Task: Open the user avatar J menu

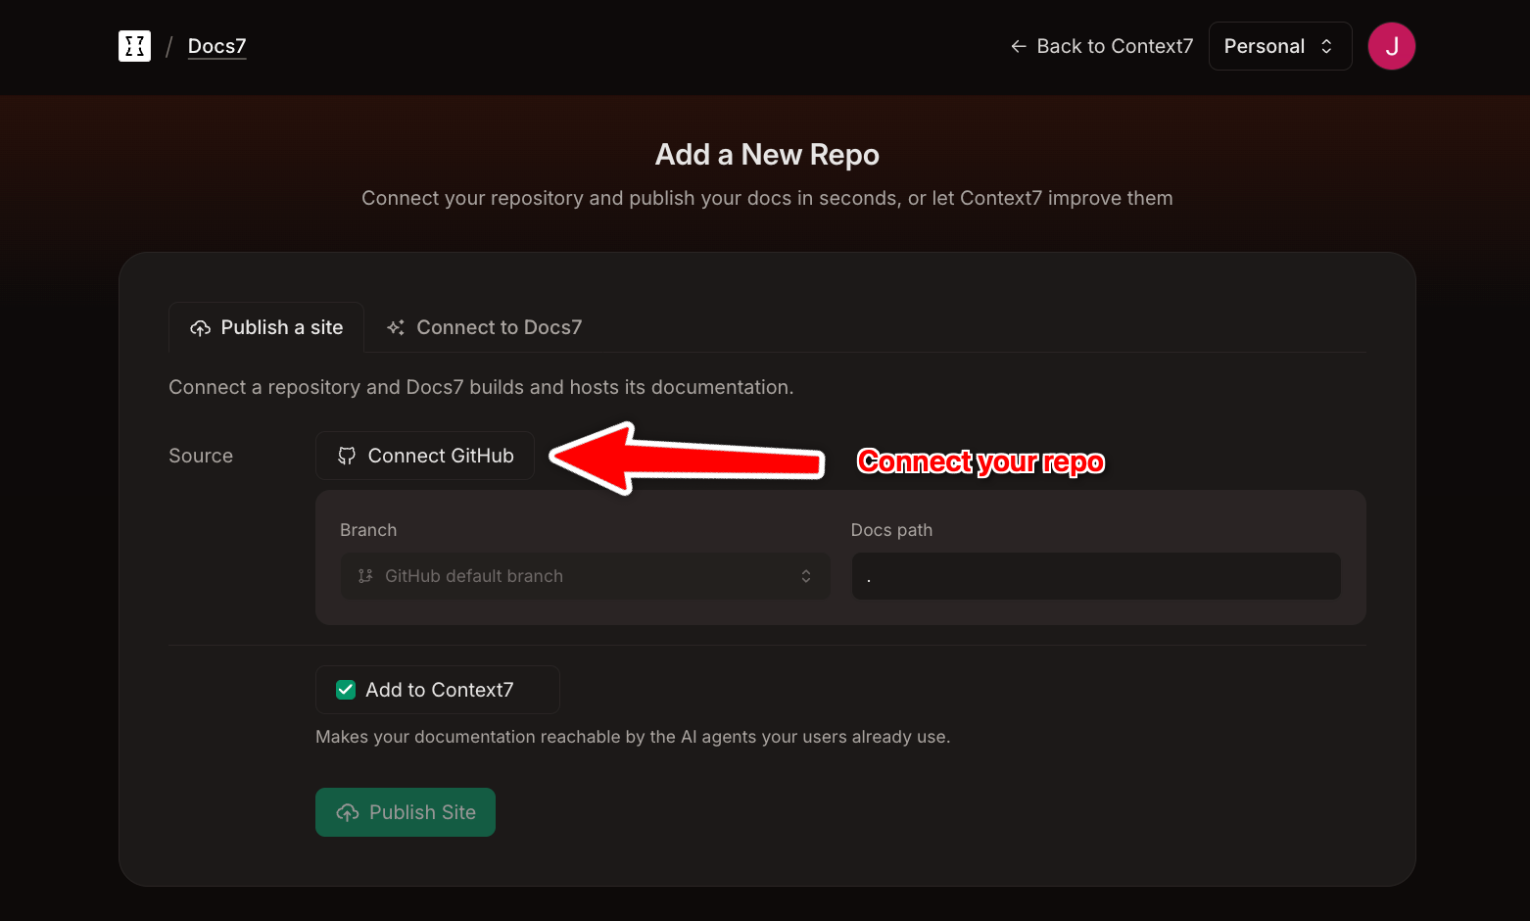Action: coord(1391,46)
